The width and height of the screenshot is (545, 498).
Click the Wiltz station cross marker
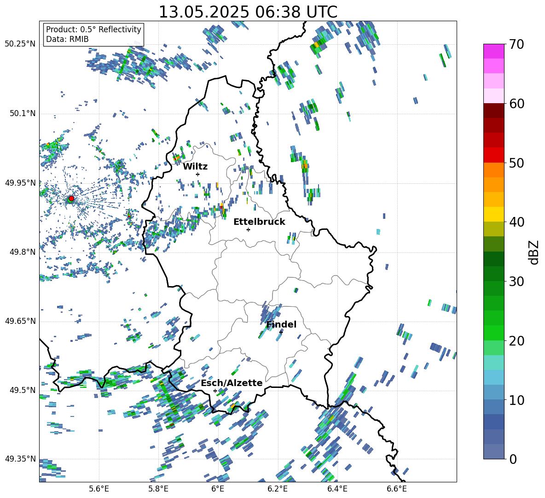198,174
